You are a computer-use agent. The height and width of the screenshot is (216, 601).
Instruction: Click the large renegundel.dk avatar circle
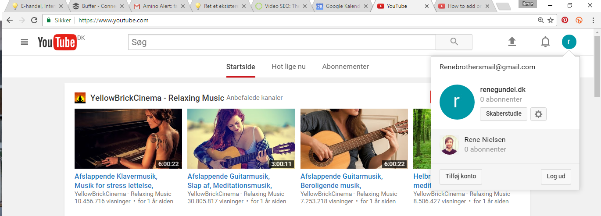pos(457,102)
